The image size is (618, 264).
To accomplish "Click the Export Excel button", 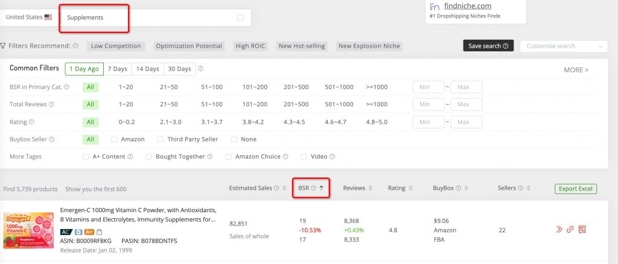I will [576, 189].
